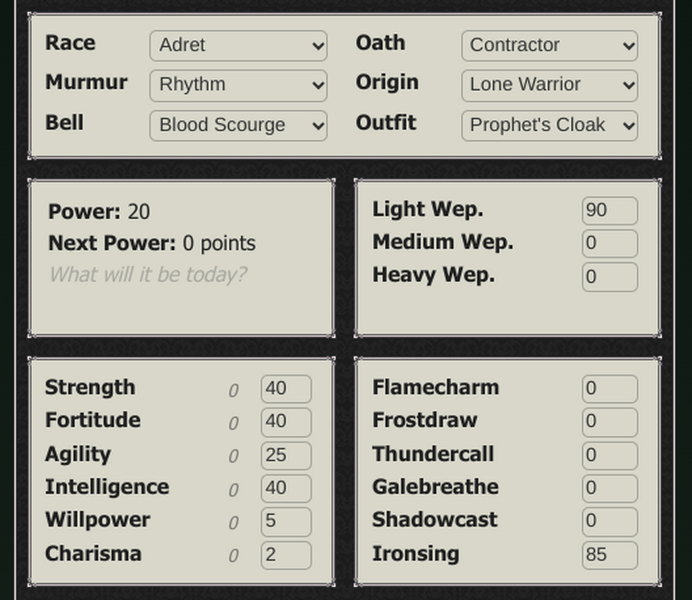Open the Race dropdown showing Adret
This screenshot has width=692, height=600.
point(238,46)
